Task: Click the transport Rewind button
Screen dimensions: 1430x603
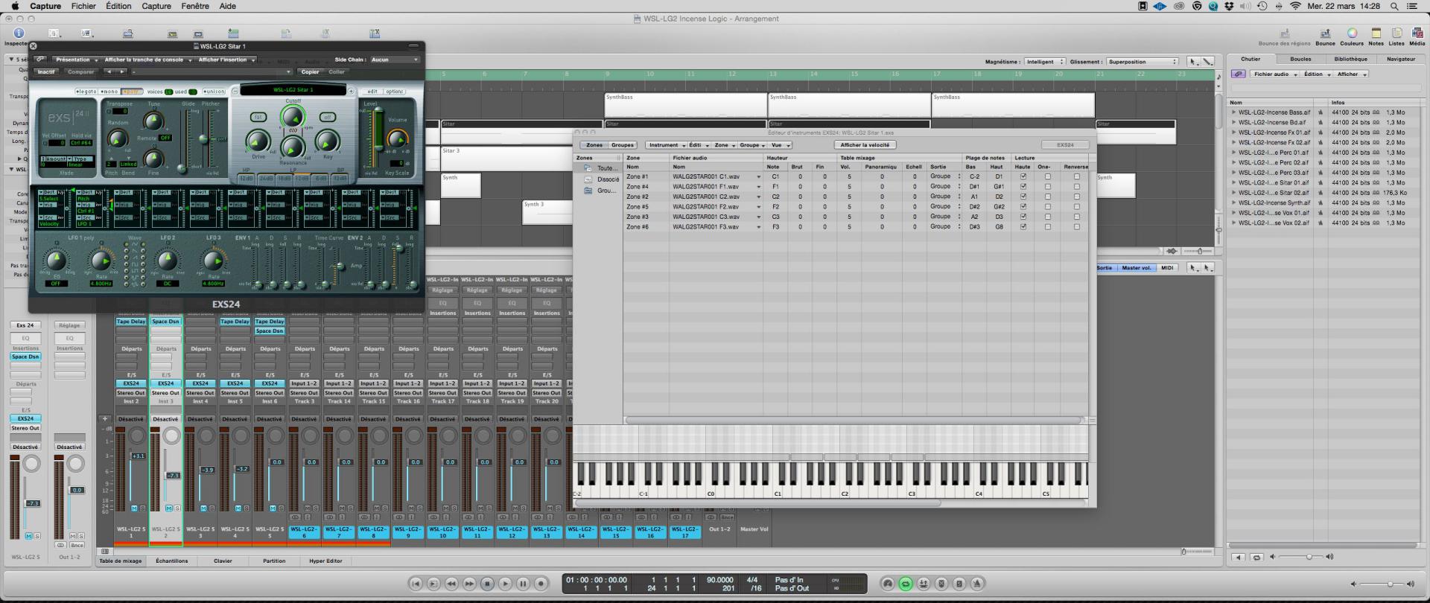Action: pos(451,584)
